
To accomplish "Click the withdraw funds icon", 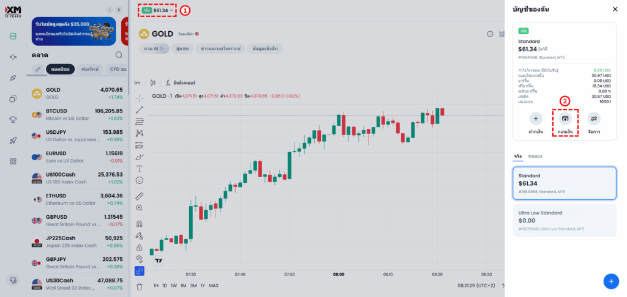I will coord(565,119).
